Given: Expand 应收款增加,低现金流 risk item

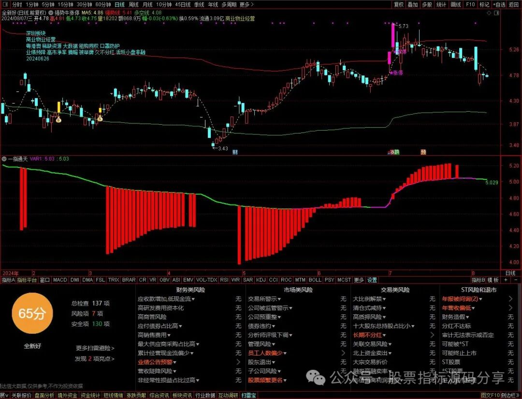Looking at the screenshot, I should (166, 299).
